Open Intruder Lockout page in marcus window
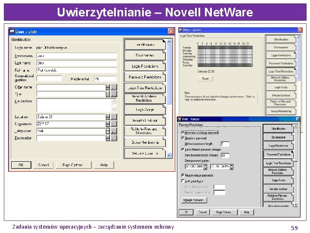310x233 pixels. (278, 189)
